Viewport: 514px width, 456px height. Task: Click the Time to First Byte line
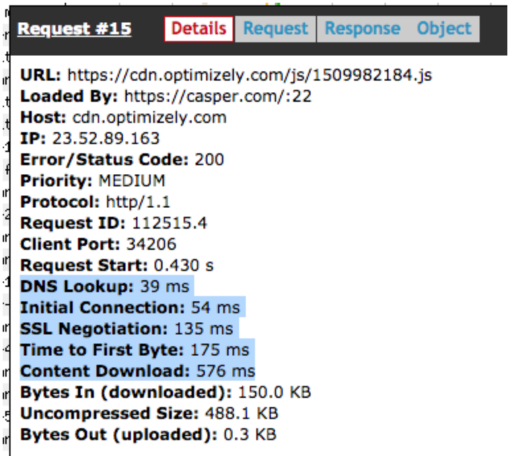135,350
